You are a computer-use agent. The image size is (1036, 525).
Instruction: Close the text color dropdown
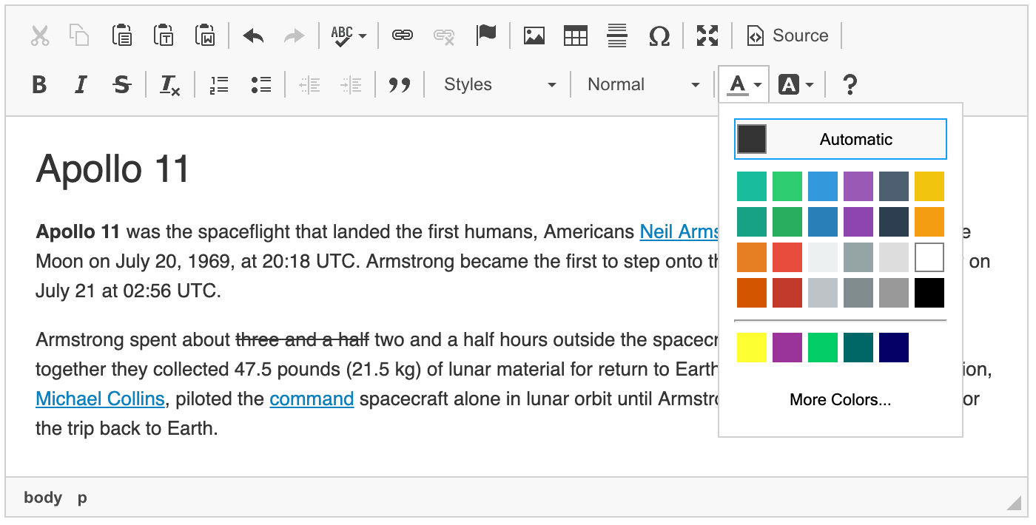click(x=744, y=84)
